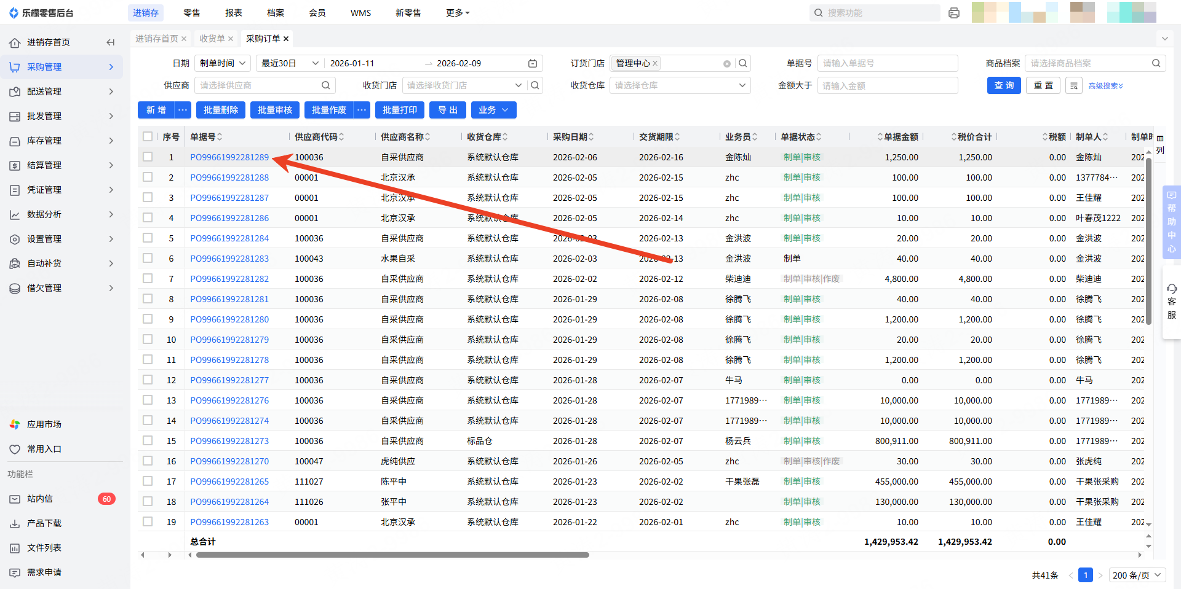This screenshot has height=589, width=1181.
Task: Click 批量删除 button
Action: [x=221, y=110]
